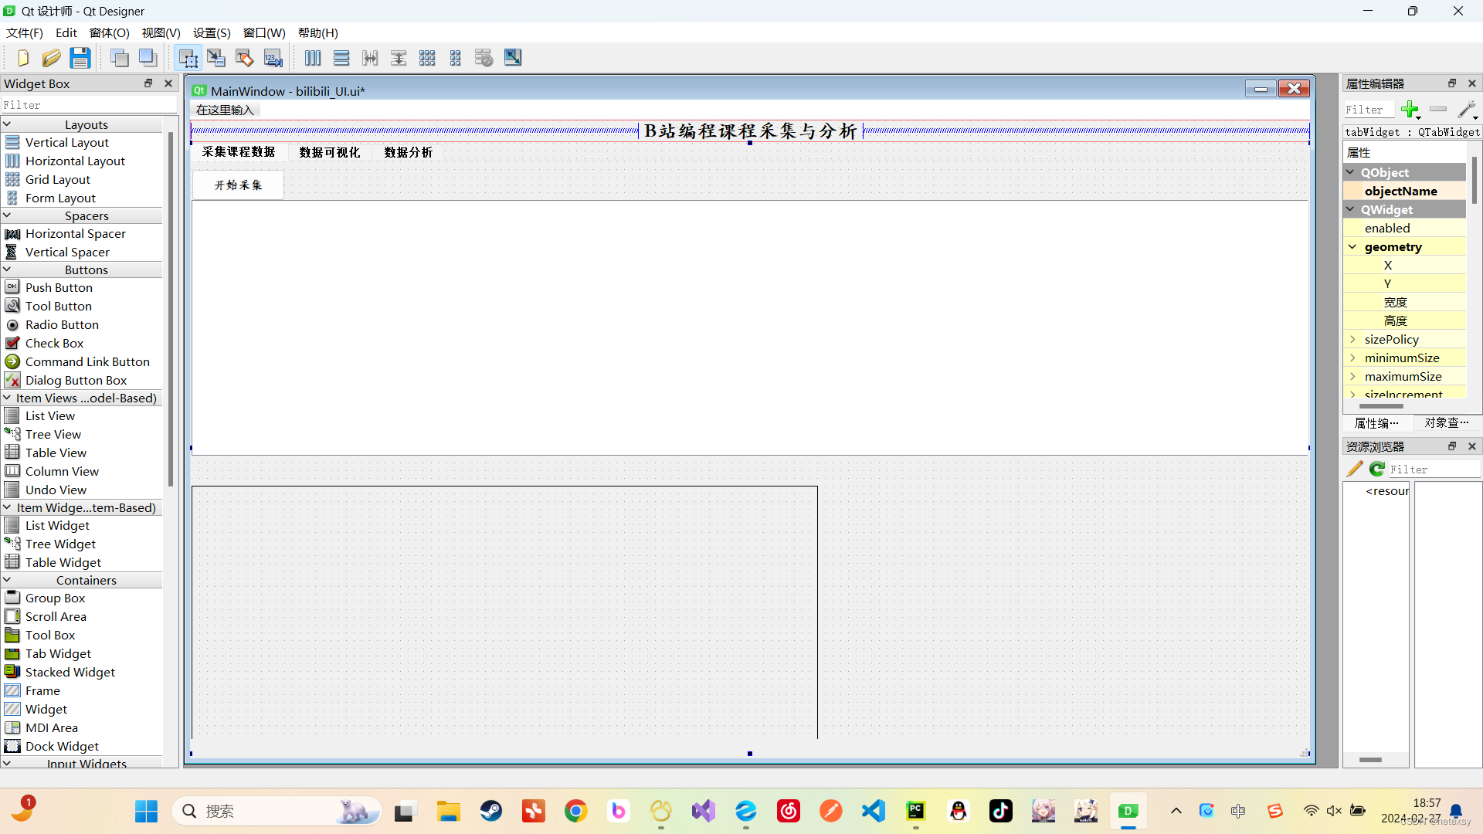The height and width of the screenshot is (834, 1483).
Task: Select Horizontal Spacer in Widget Box
Action: click(x=75, y=233)
